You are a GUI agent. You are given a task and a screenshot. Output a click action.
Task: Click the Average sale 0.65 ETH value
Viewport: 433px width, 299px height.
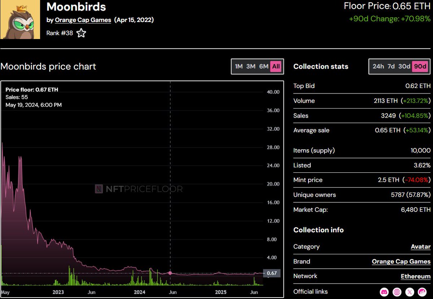coord(388,130)
